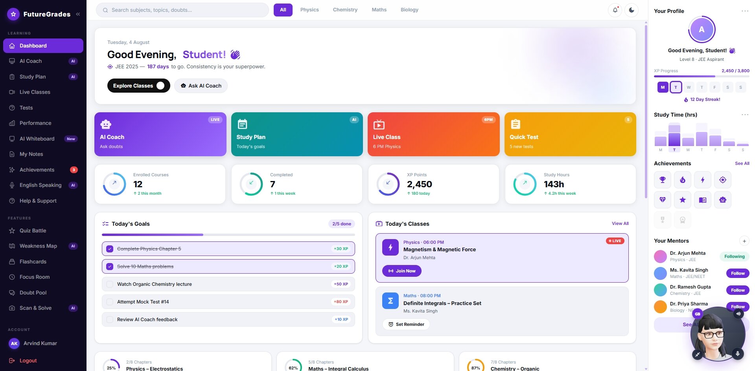
Task: Open Achievements in sidebar
Action: pyautogui.click(x=43, y=170)
